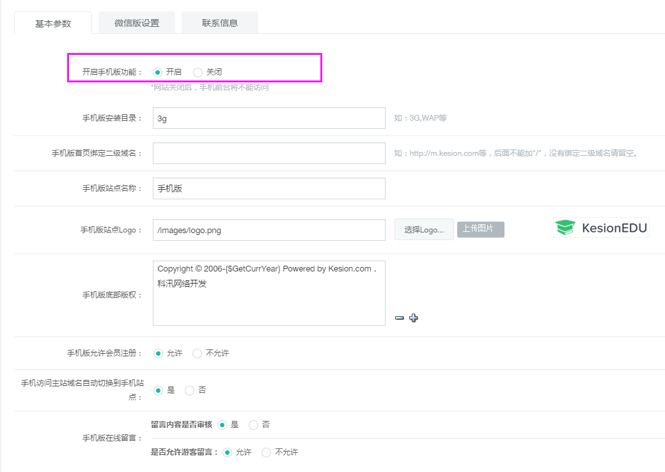Switch to the 微信版设置 tab
The height and width of the screenshot is (472, 665).
[137, 23]
